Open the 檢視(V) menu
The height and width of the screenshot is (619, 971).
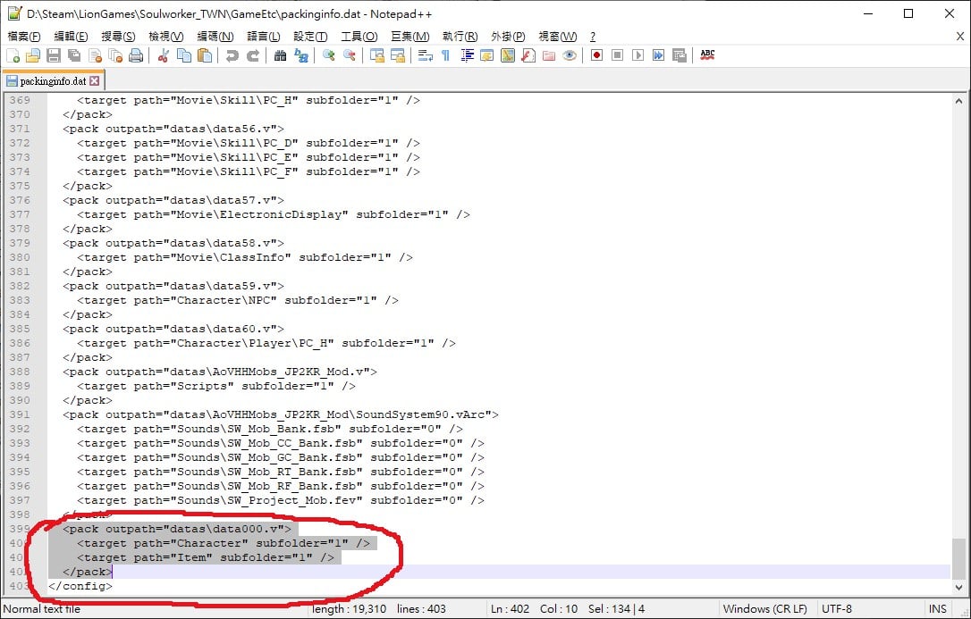pyautogui.click(x=166, y=37)
